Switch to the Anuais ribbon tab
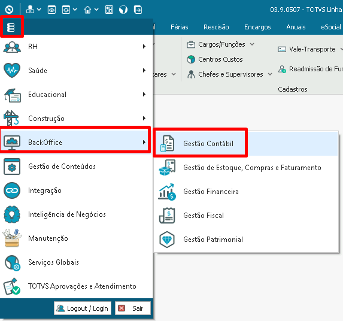This screenshot has width=343, height=321. pos(296,27)
